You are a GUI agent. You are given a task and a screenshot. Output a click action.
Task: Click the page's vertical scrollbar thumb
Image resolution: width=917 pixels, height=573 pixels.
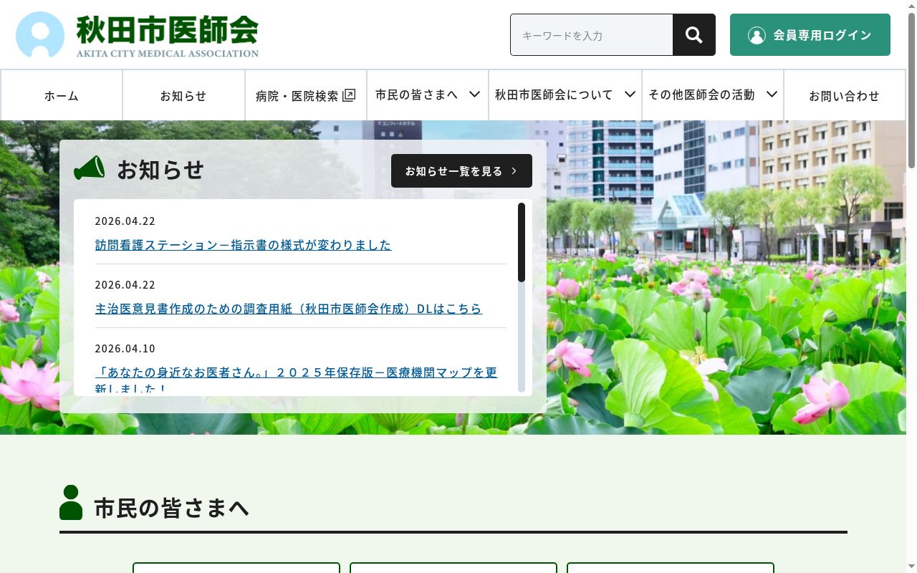click(x=911, y=89)
